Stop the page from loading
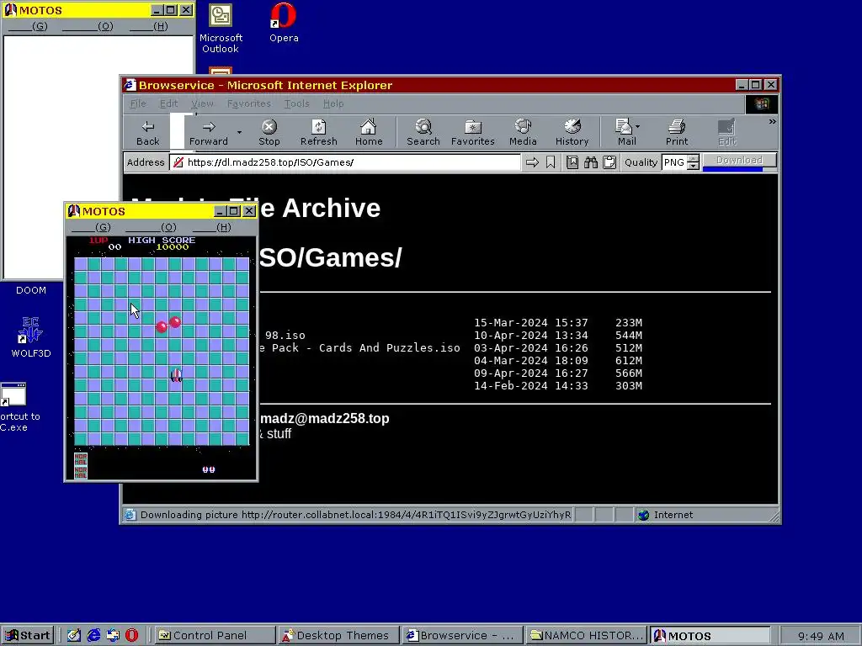This screenshot has height=646, width=862. [269, 132]
